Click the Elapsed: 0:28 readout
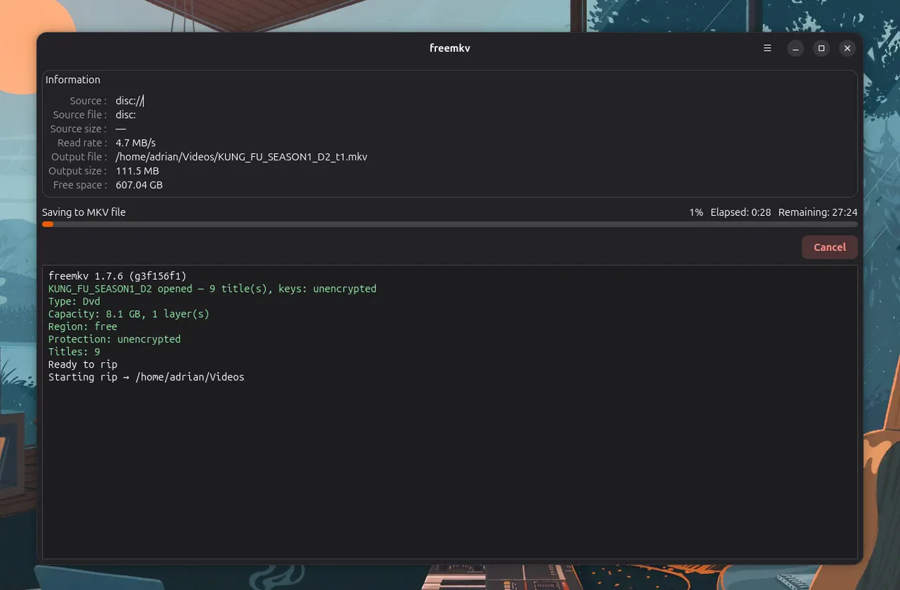Image resolution: width=900 pixels, height=590 pixels. click(x=740, y=212)
